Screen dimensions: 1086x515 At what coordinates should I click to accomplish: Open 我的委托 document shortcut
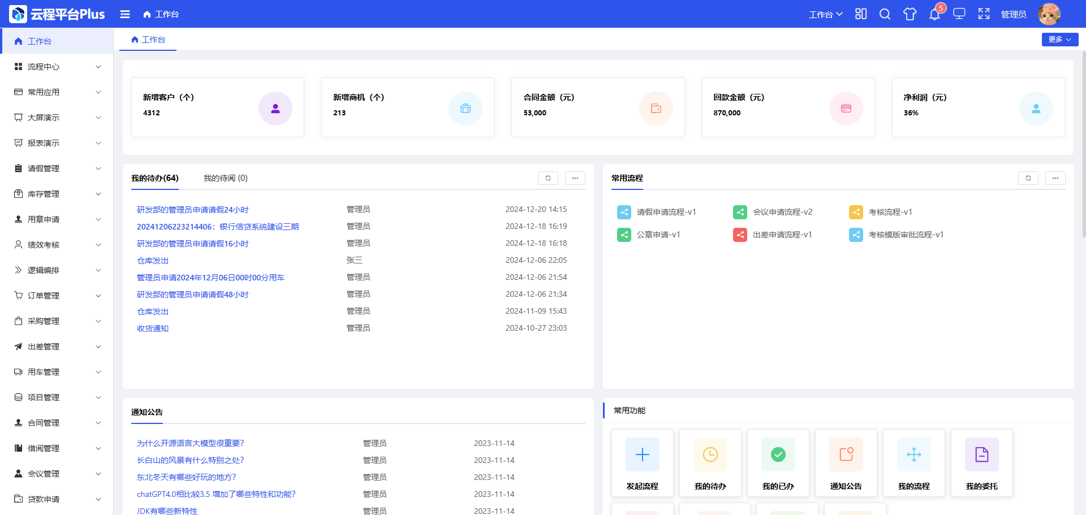(x=982, y=455)
